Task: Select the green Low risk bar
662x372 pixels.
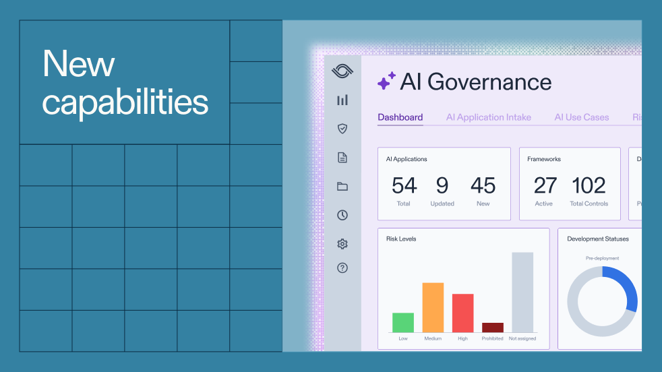Action: coord(403,323)
